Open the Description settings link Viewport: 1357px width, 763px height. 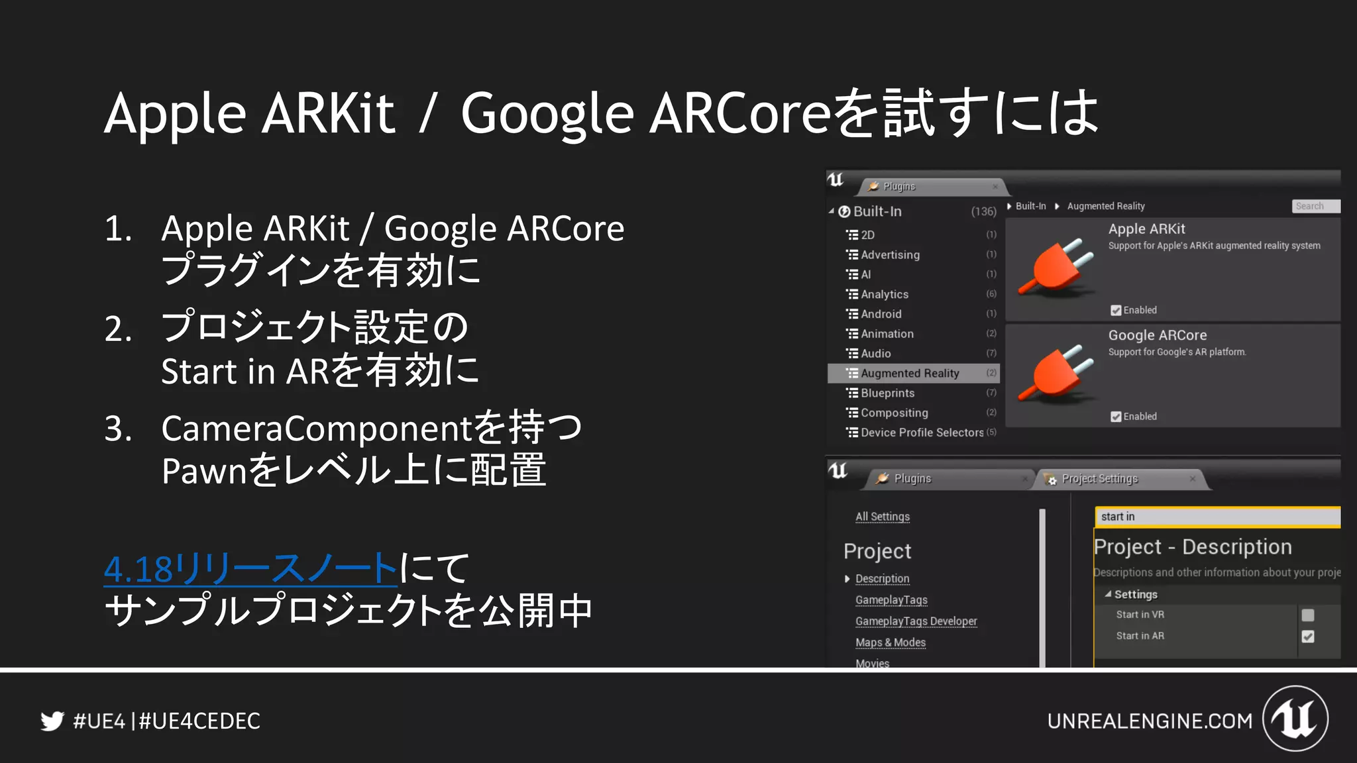883,579
